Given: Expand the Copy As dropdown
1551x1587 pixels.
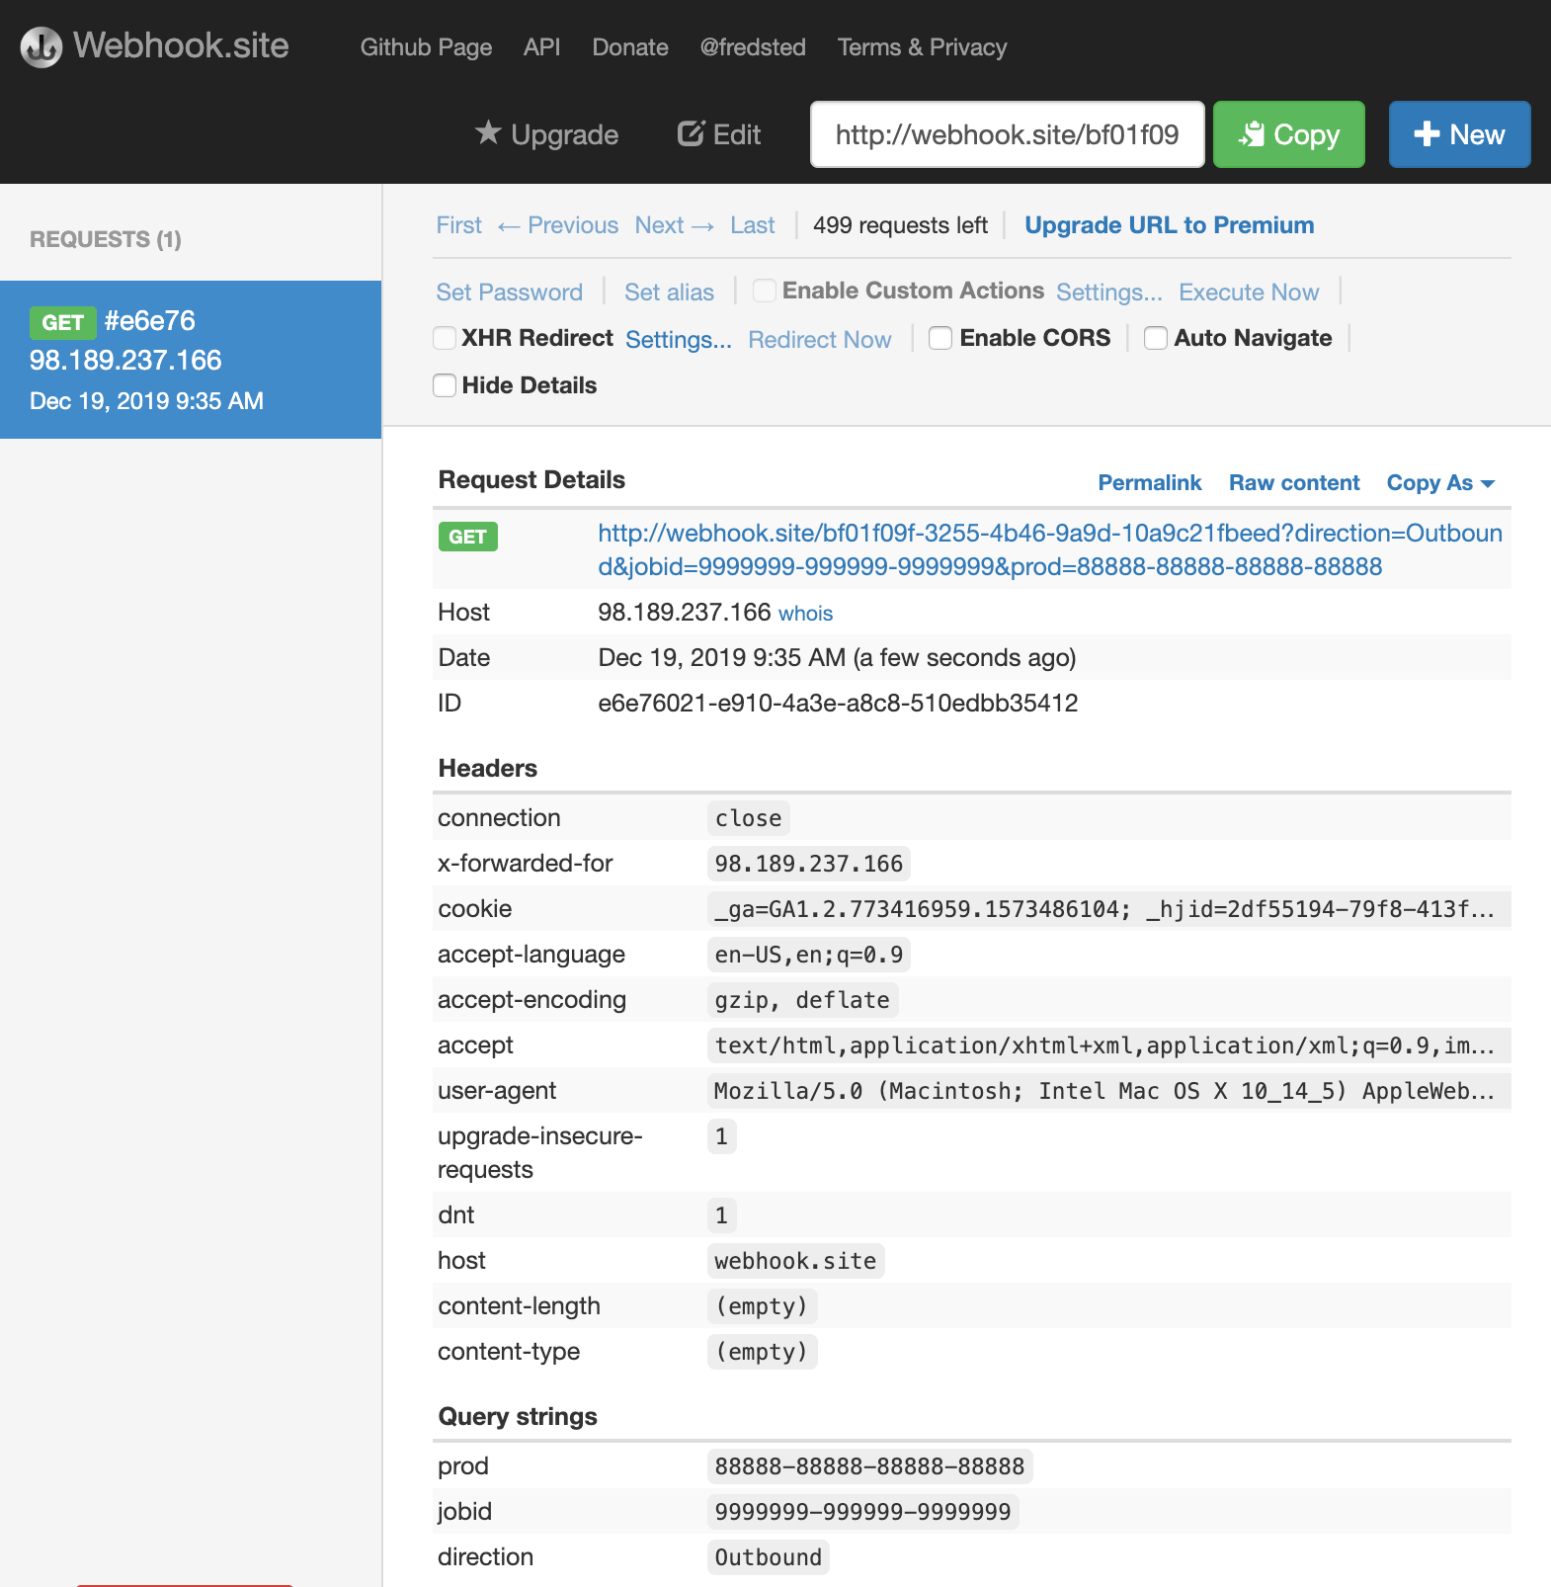Looking at the screenshot, I should [x=1439, y=482].
